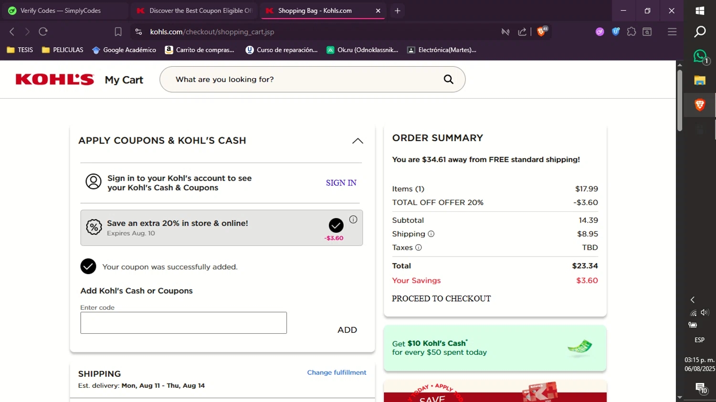This screenshot has width=716, height=402.
Task: Switch to the Discover the Best Coupon tab
Action: pyautogui.click(x=196, y=10)
